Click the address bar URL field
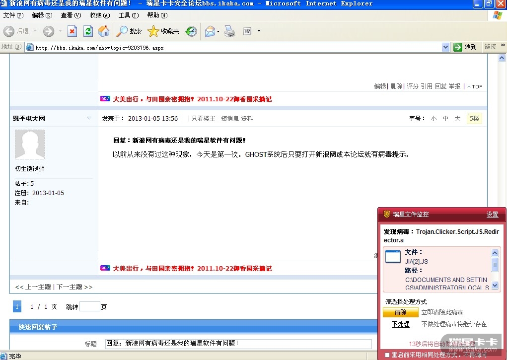The width and height of the screenshot is (507, 360). pos(238,48)
